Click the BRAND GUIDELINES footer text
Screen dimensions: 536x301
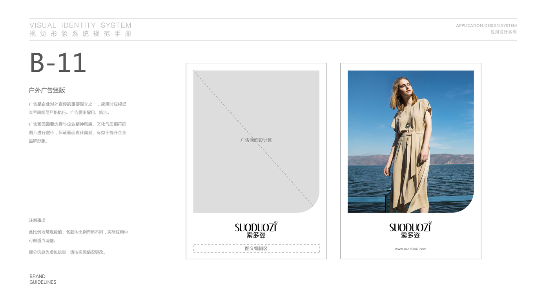coord(43,279)
